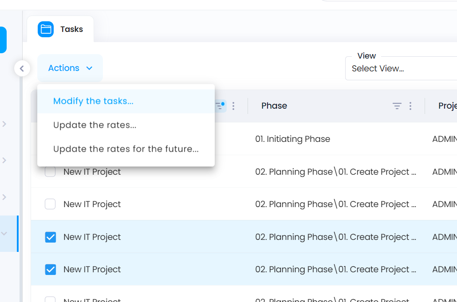Check the second unchecked New IT Project box

coord(50,204)
